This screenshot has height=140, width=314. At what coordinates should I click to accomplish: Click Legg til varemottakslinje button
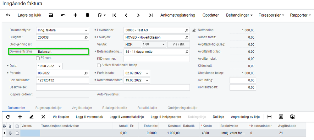point(127,117)
